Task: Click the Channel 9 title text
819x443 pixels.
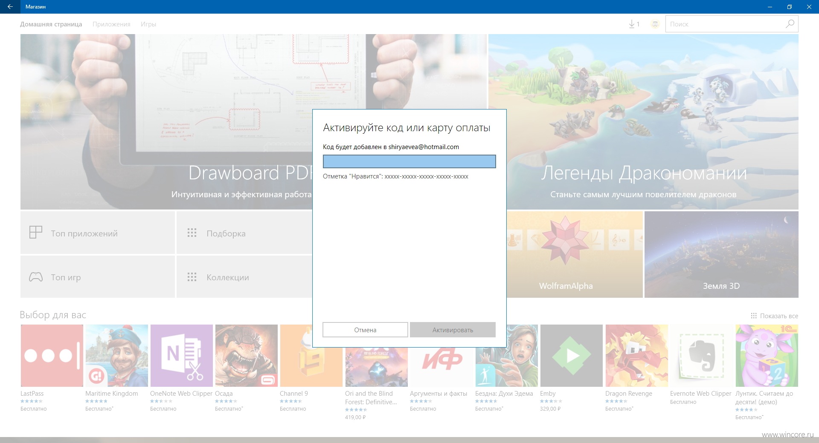Action: click(x=294, y=394)
